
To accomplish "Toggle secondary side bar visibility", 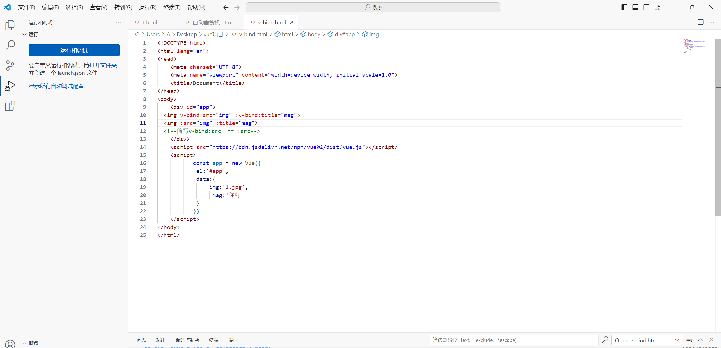I will (646, 7).
